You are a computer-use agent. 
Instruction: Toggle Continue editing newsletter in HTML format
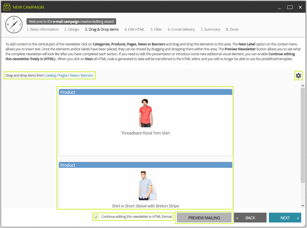pos(96,217)
